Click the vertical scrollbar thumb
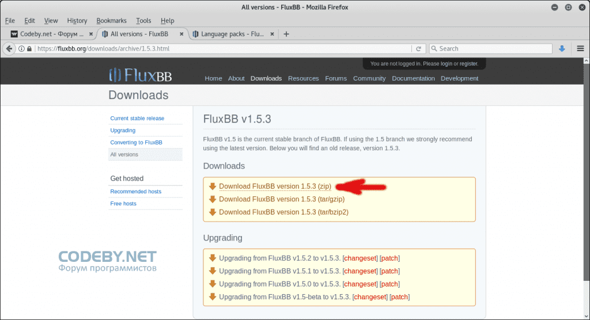590x320 pixels. [586, 172]
